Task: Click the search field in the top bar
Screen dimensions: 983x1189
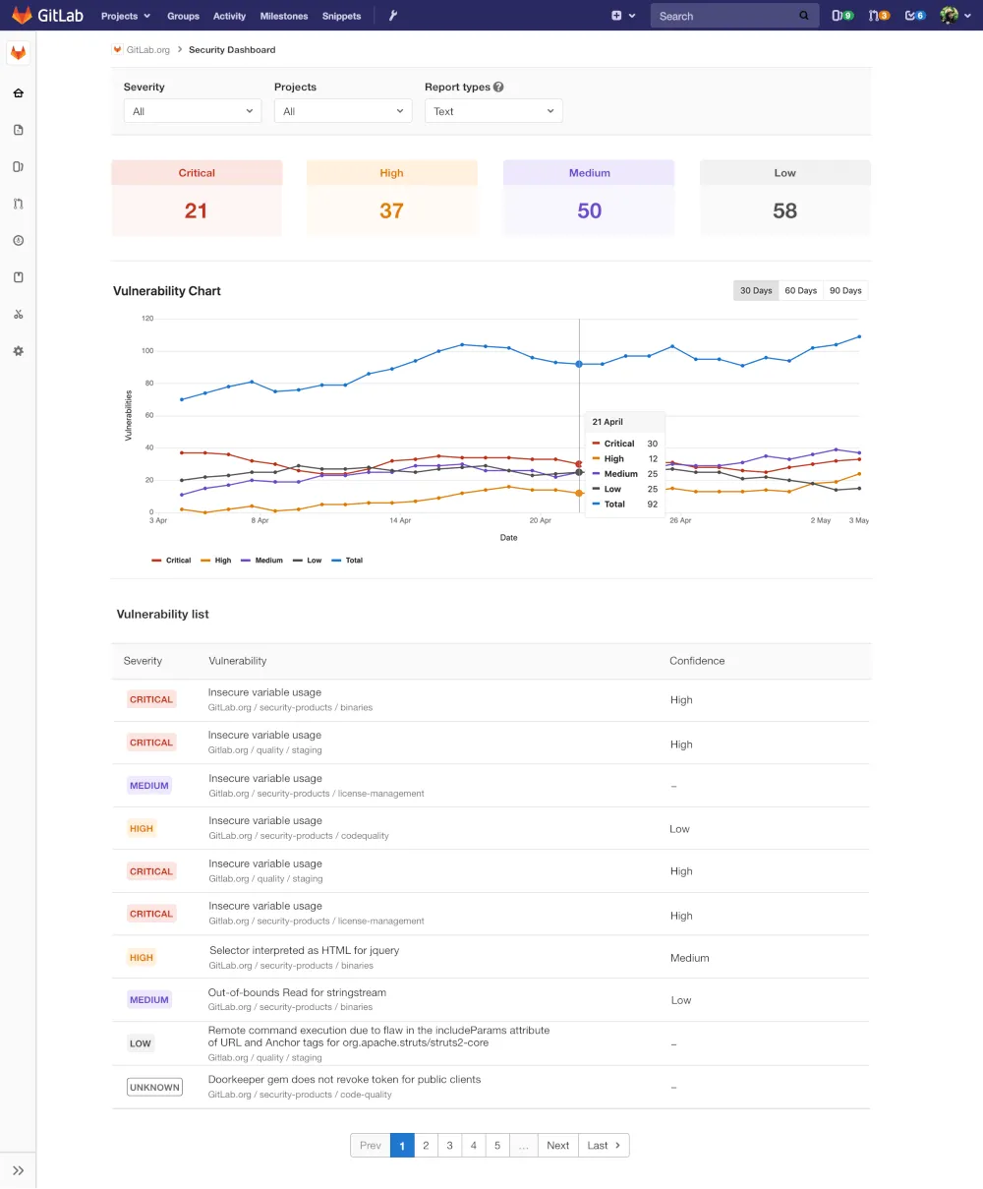Action: 730,16
